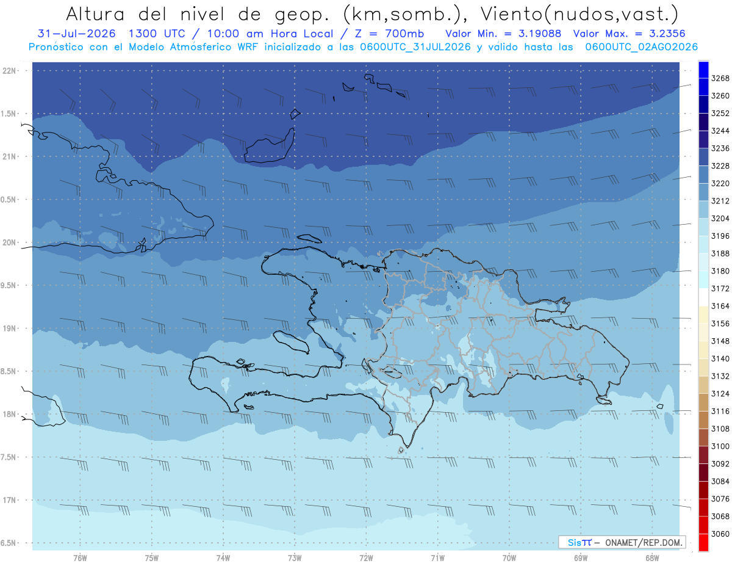Click the white colorbar swatch above 3164
This screenshot has width=732, height=566.
tap(703, 297)
